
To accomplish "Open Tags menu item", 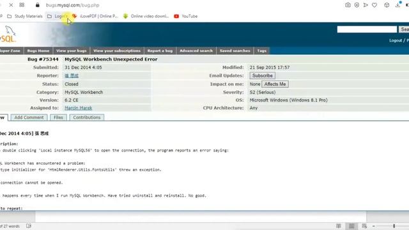I will pyautogui.click(x=261, y=50).
